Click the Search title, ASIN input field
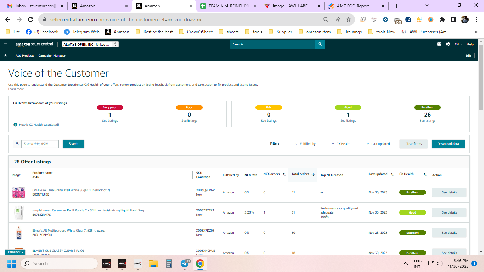The width and height of the screenshot is (484, 272). click(x=40, y=144)
